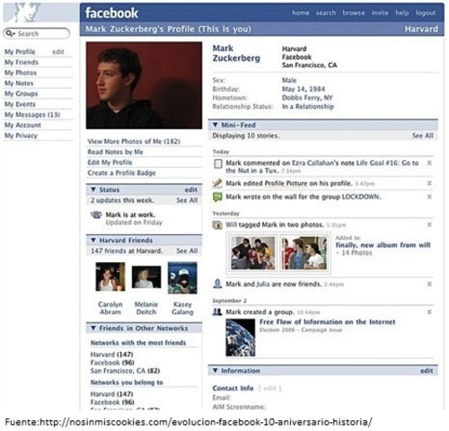The image size is (449, 431).
Task: Open My Messages (13) in sidebar
Action: [x=32, y=115]
